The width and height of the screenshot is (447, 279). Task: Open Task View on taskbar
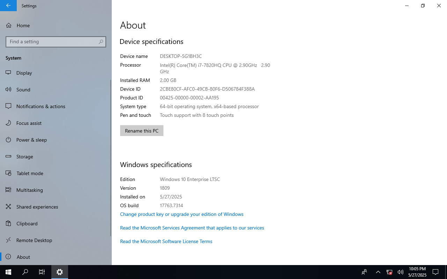[42, 272]
